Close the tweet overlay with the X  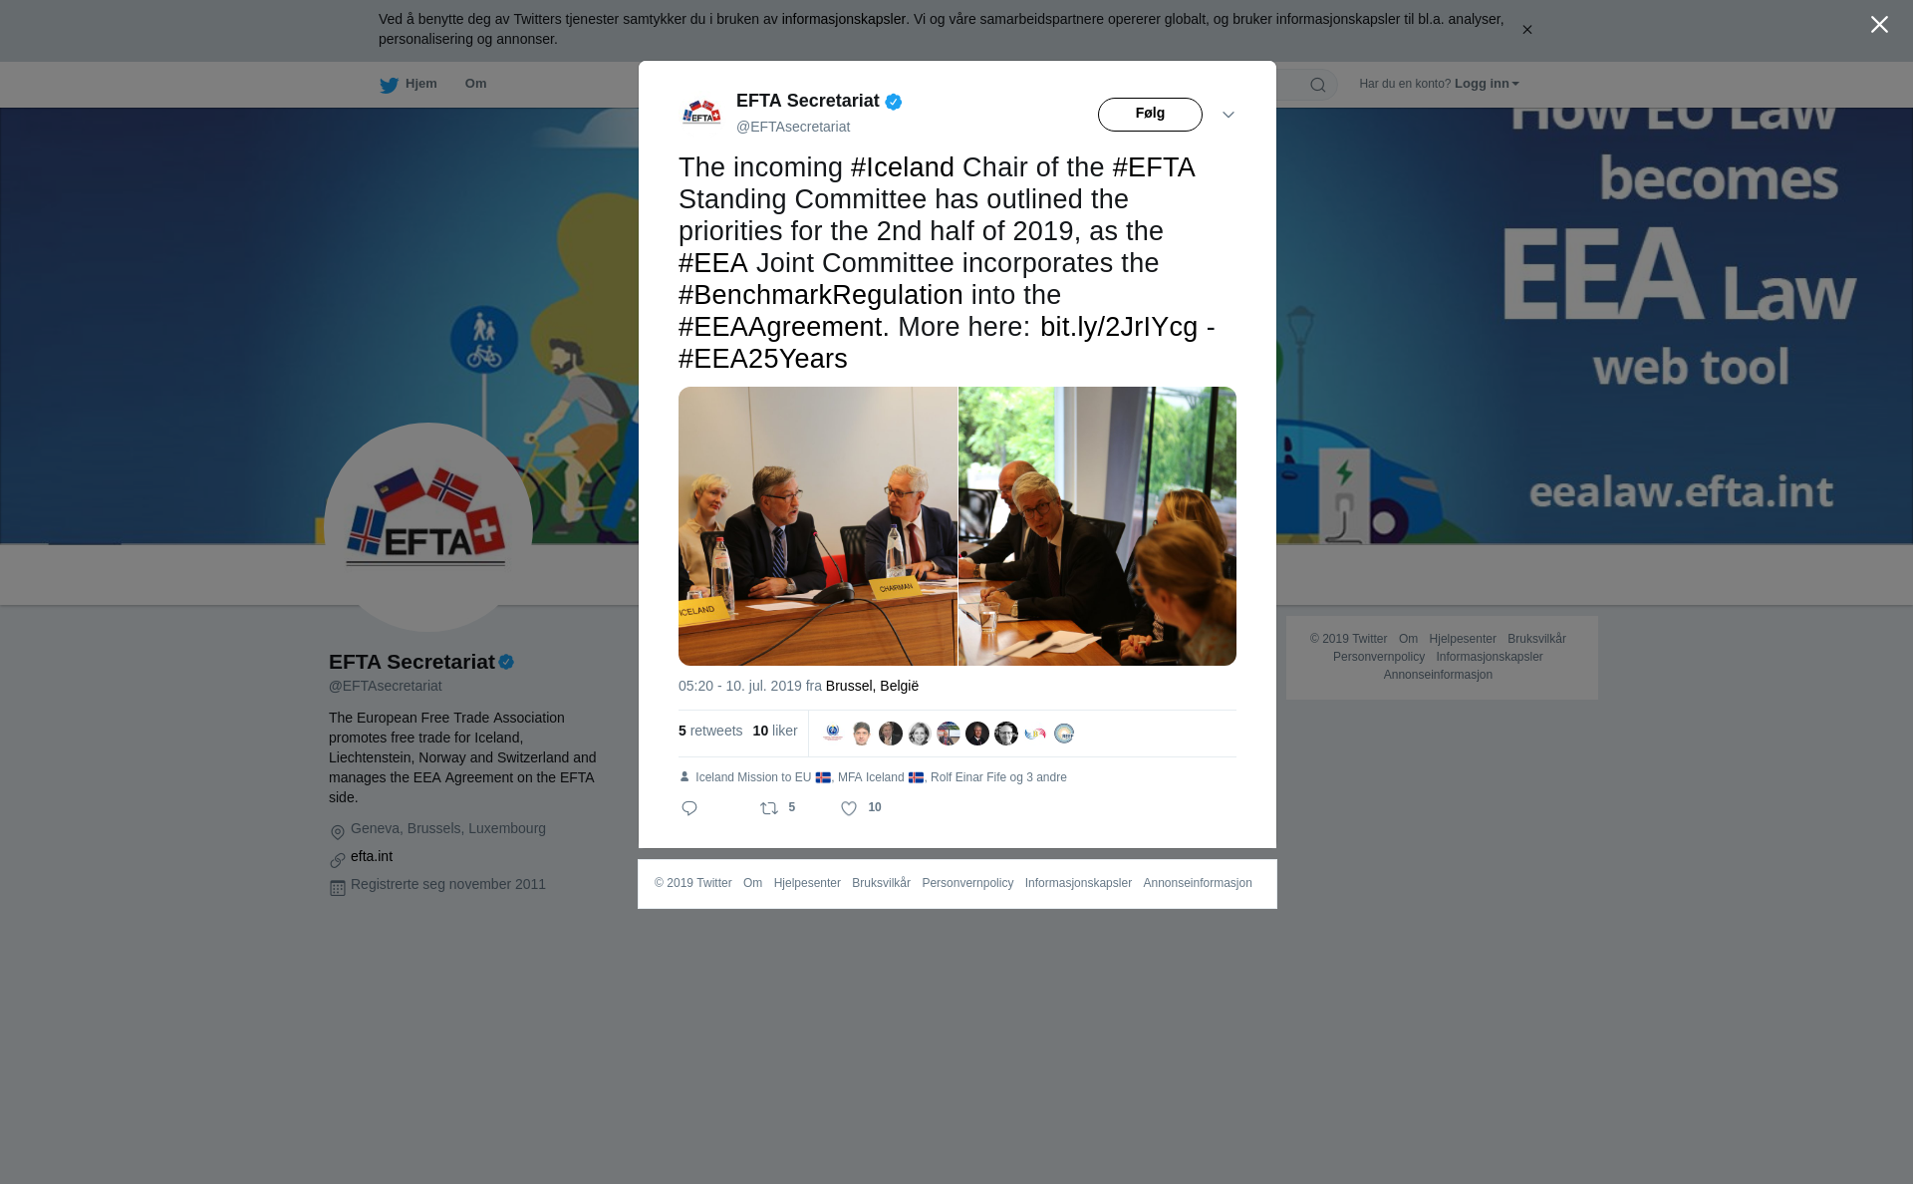click(x=1879, y=25)
